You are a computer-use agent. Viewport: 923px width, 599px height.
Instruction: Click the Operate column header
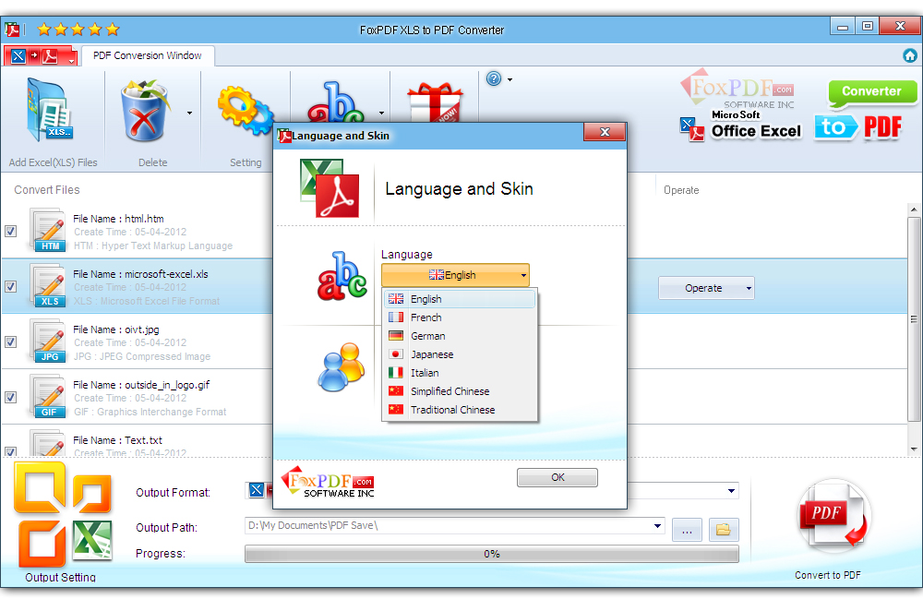[x=682, y=190]
